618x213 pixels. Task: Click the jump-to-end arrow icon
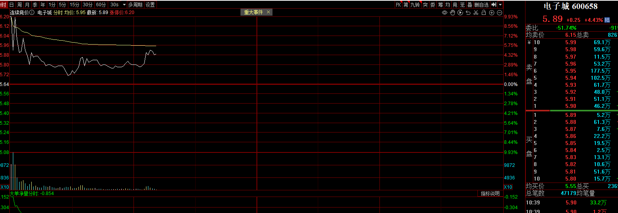click(494, 5)
